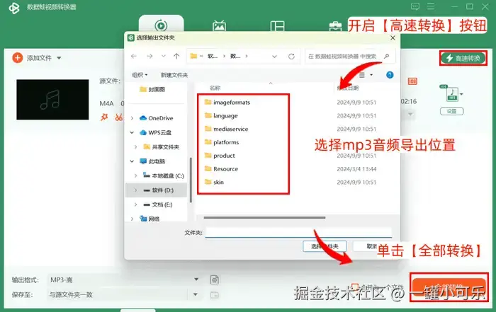Select language folder

(x=225, y=115)
